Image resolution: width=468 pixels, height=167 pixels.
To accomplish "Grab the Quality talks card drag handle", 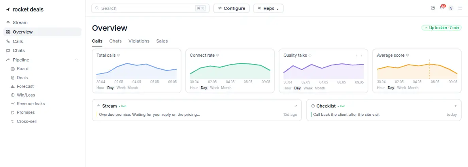I will point(359,55).
